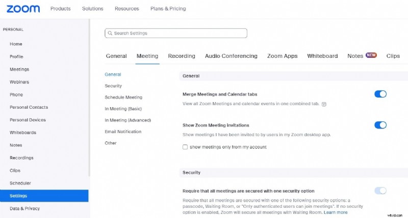The width and height of the screenshot is (408, 218).
Task: Check show meetings only from my account
Action: click(x=185, y=147)
